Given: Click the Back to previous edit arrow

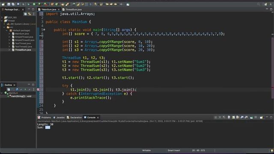Looking at the screenshot, I should coord(107,4).
